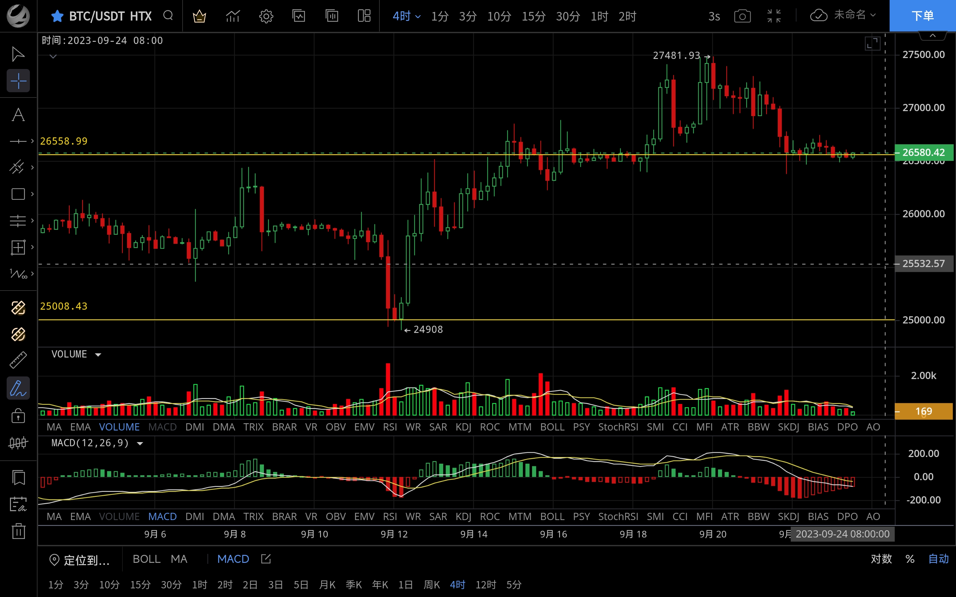Expand the chevron under the time label
This screenshot has width=956, height=597.
click(53, 56)
